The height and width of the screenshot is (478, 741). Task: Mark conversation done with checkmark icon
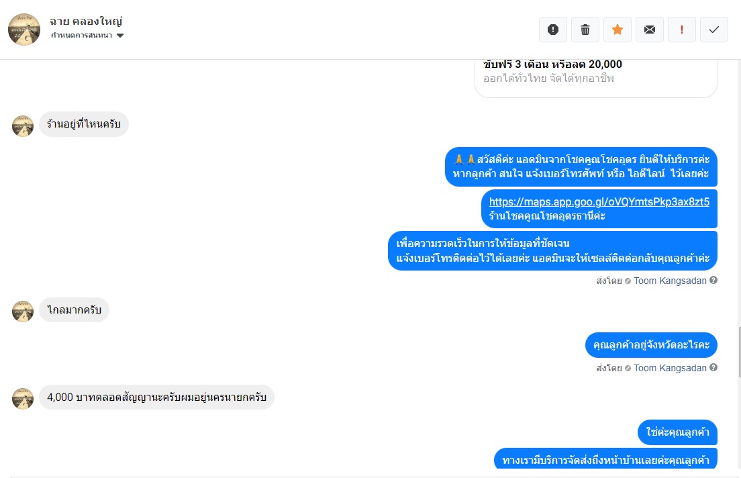point(714,30)
